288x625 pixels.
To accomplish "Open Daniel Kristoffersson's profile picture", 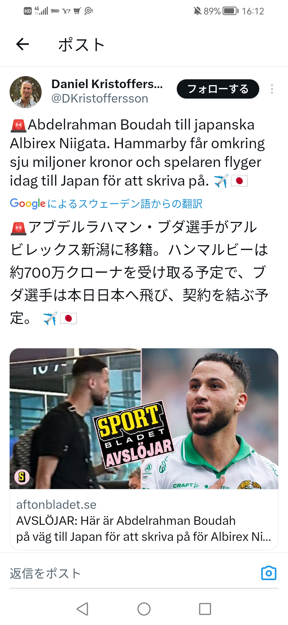I will tap(26, 92).
